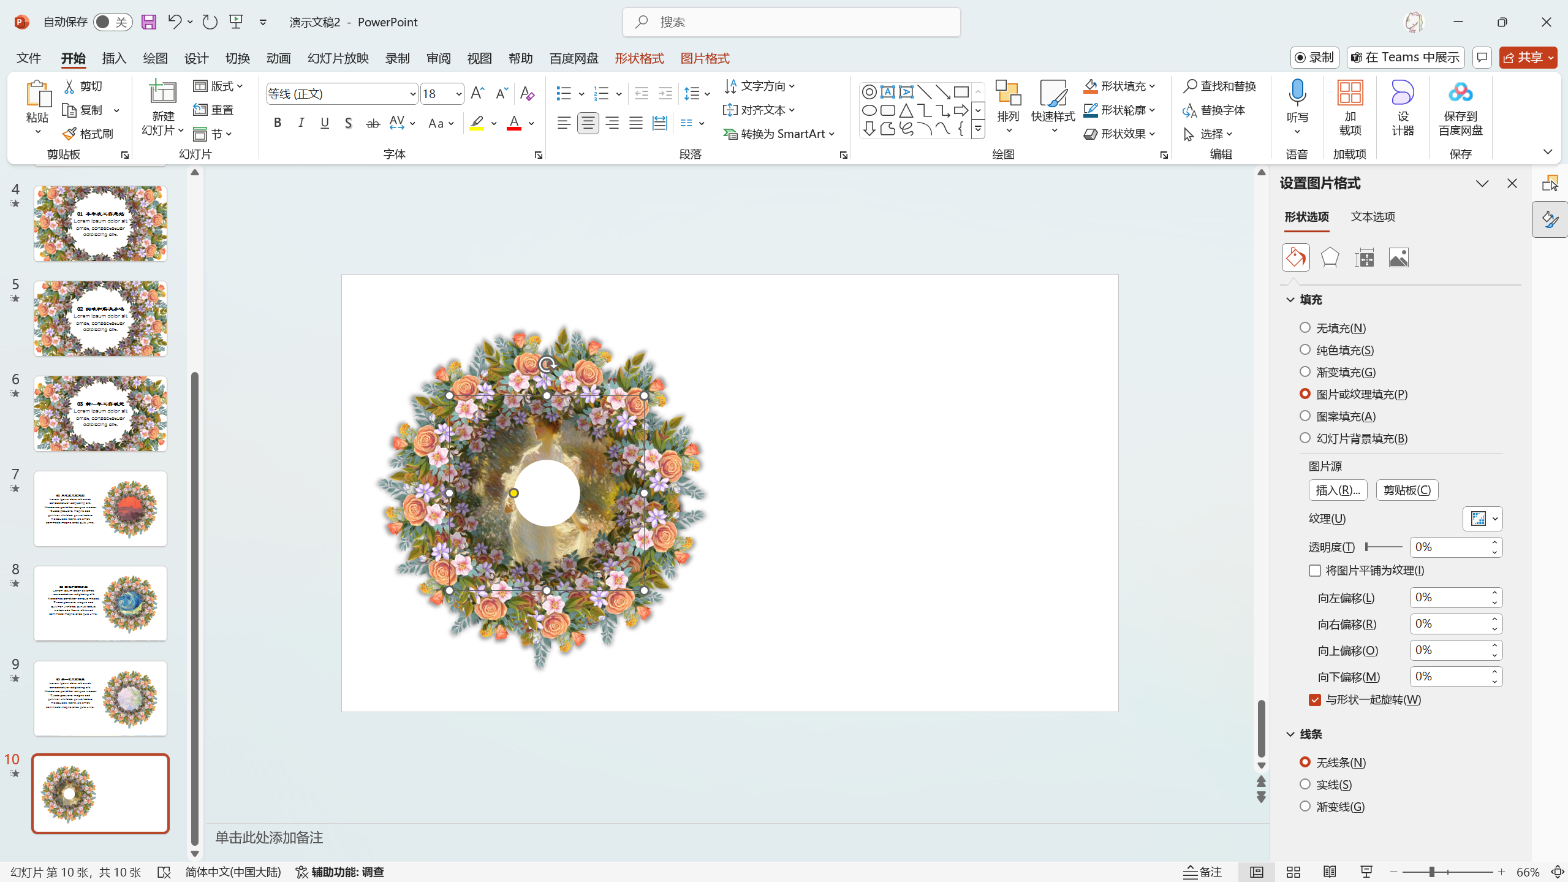Enable tile picture as texture checkbox
1568x882 pixels.
(1315, 571)
